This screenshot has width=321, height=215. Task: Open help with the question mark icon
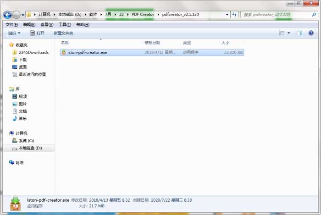point(311,33)
